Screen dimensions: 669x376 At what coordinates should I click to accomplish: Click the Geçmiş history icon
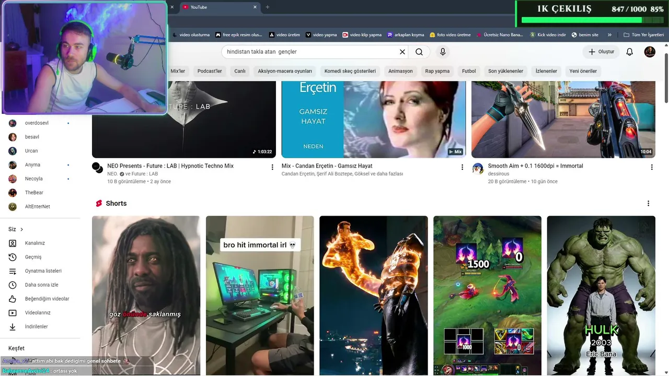click(13, 257)
